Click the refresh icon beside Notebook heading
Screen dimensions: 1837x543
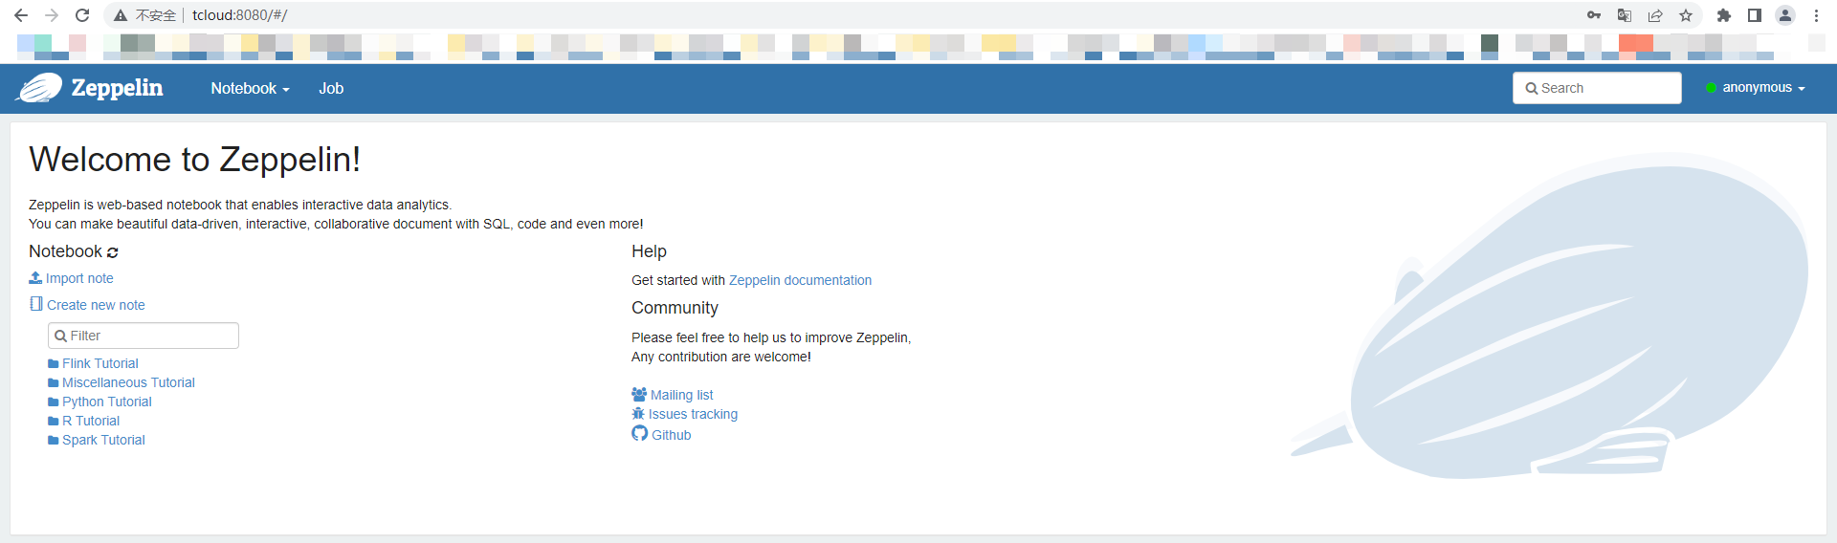click(x=113, y=252)
